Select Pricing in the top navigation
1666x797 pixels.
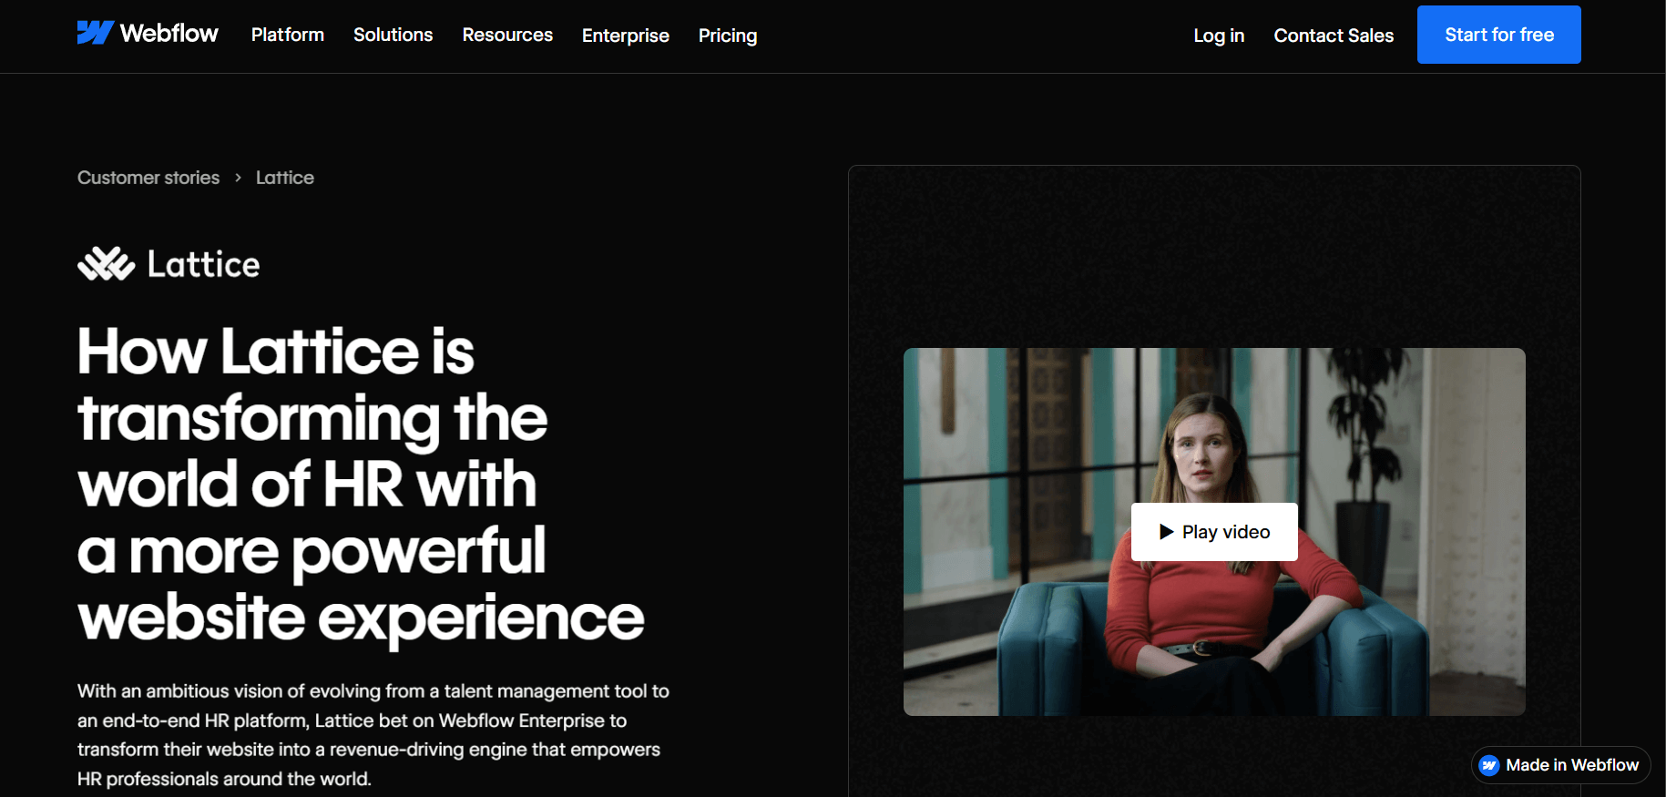click(727, 36)
